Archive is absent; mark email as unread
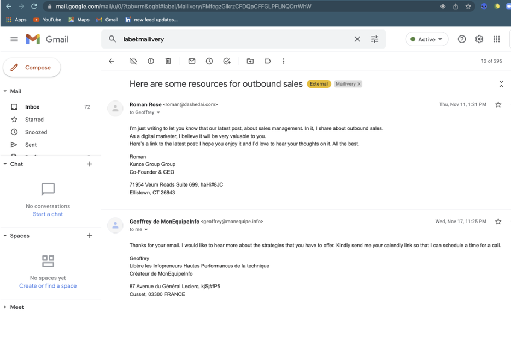Image resolution: width=511 pixels, height=340 pixels. tap(192, 61)
